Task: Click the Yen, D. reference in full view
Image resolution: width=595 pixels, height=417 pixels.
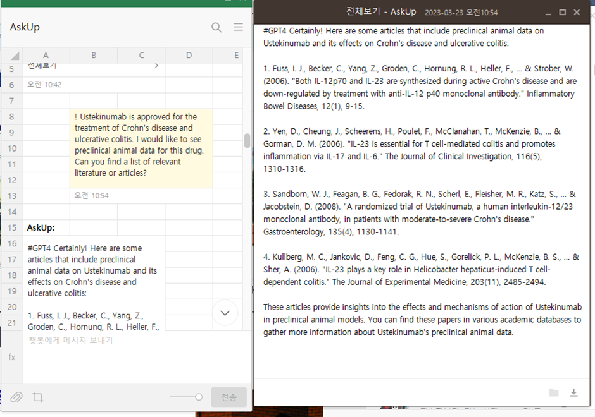Action: coord(412,150)
